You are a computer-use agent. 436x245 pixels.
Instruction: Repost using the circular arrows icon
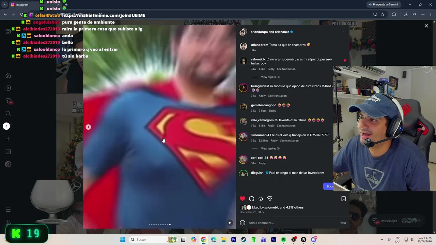pos(261,199)
